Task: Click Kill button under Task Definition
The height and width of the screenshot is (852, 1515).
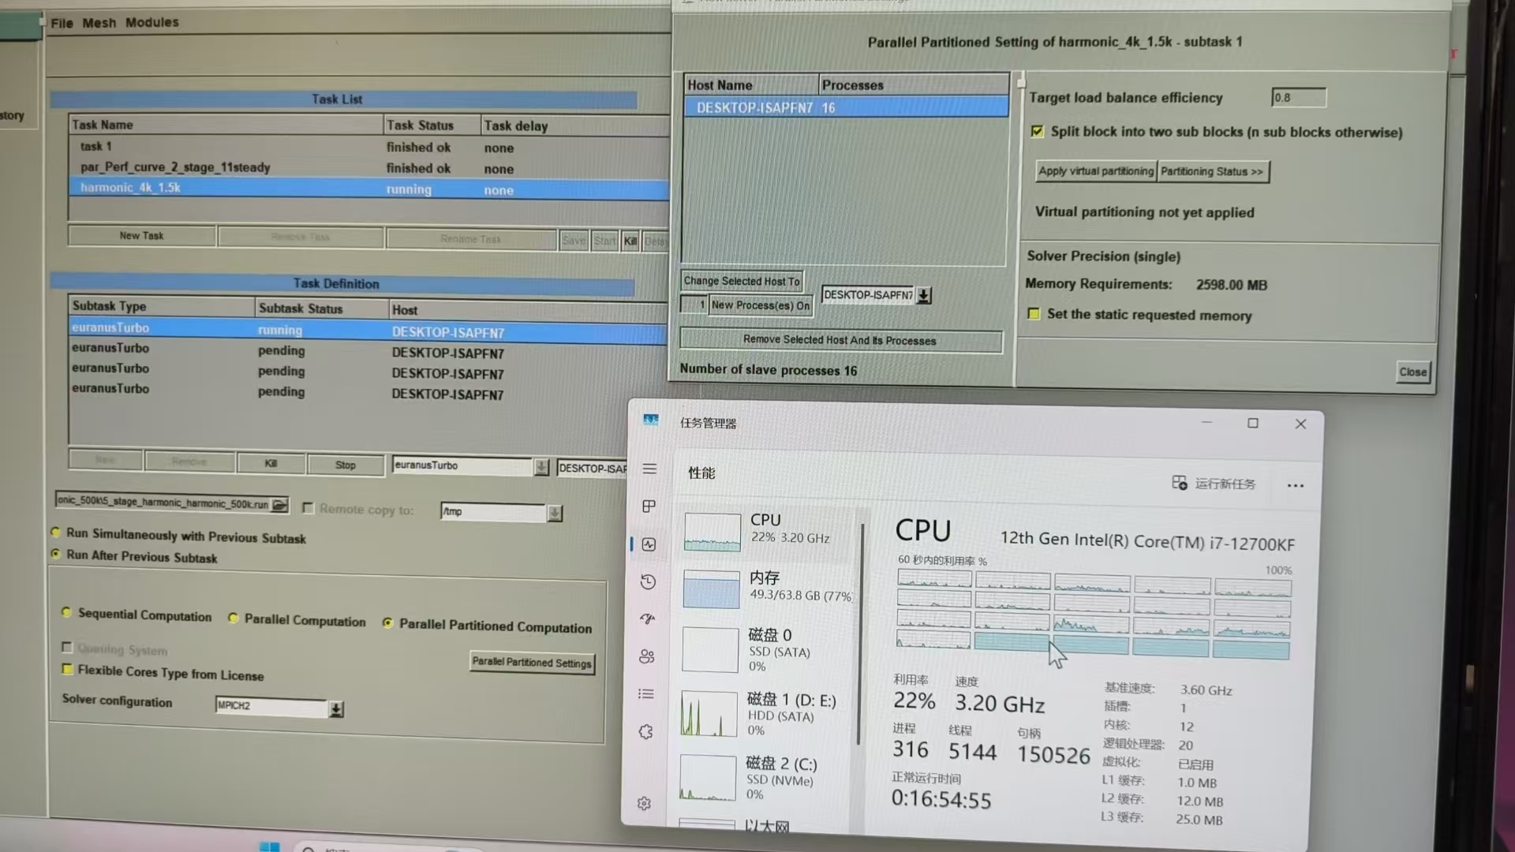Action: point(271,463)
